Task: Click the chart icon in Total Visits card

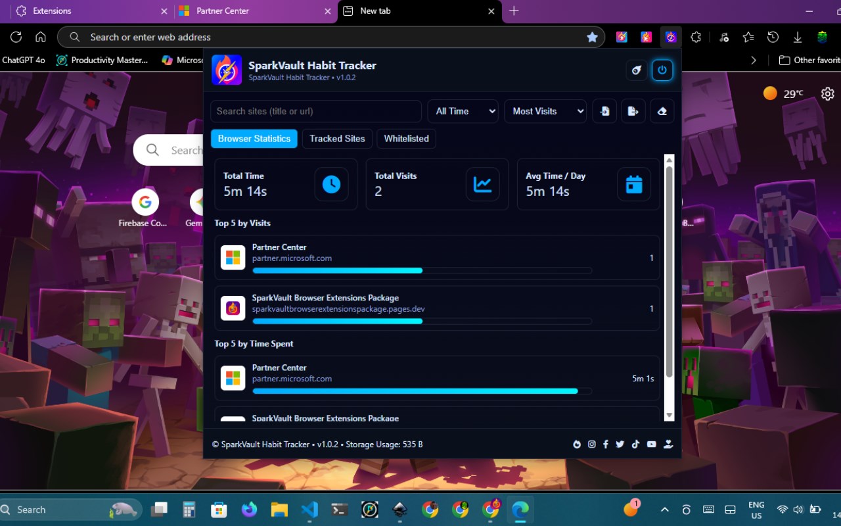Action: (483, 184)
